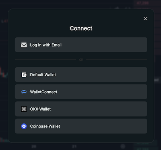Viewport: 161px width, 150px height.
Task: Select the Coinbase Wallet option
Action: pos(81,126)
